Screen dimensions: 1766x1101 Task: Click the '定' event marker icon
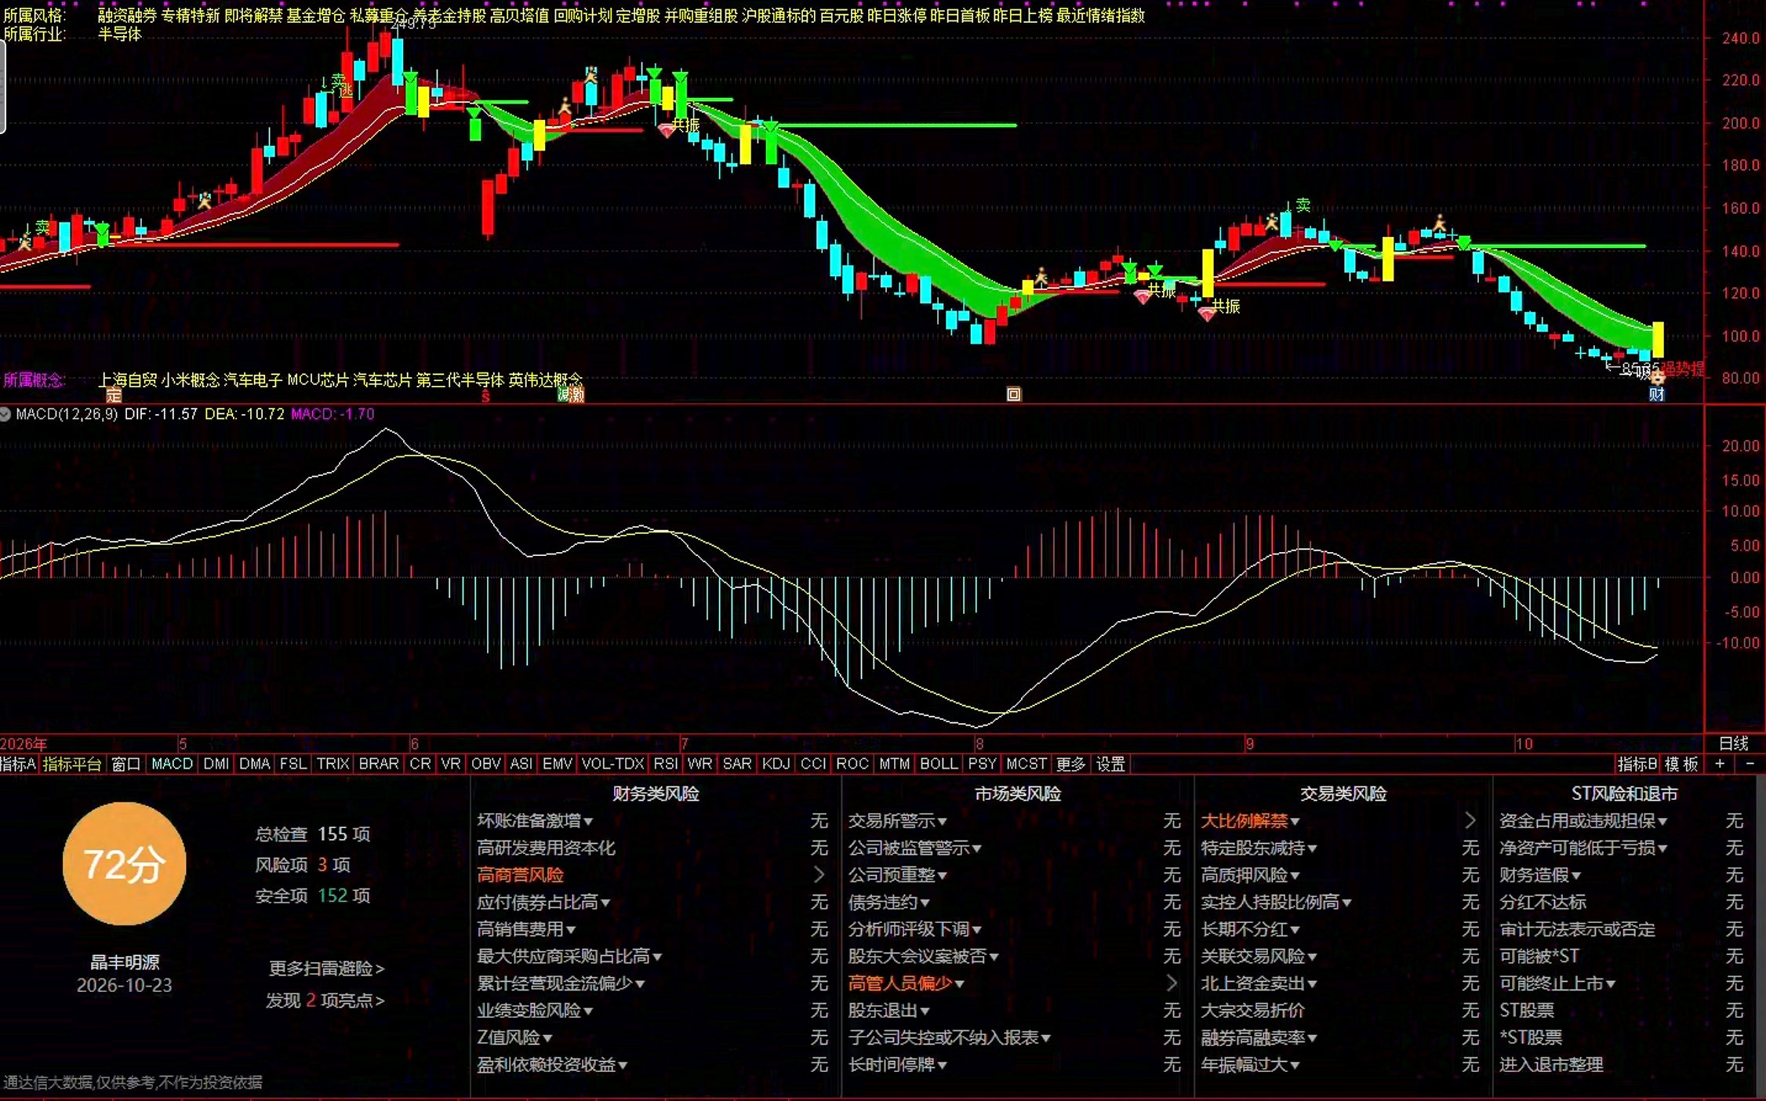point(114,394)
